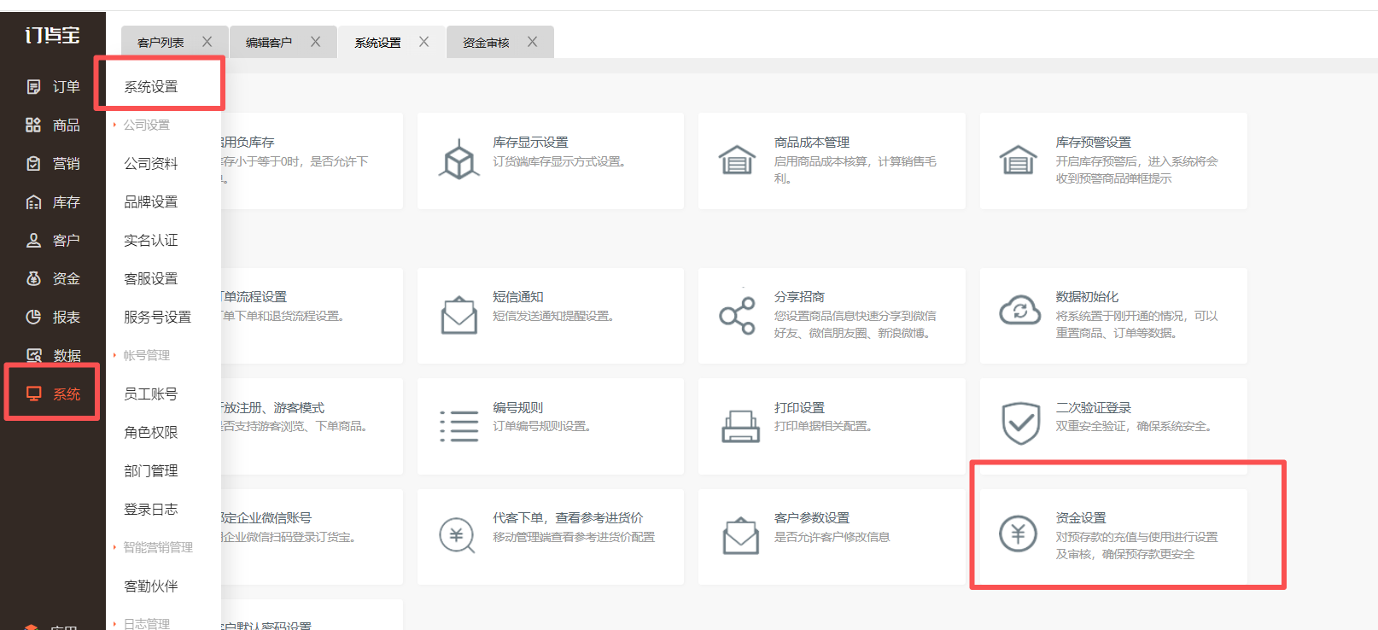Select the 客户 customers sidebar icon
The width and height of the screenshot is (1378, 630).
[x=33, y=241]
